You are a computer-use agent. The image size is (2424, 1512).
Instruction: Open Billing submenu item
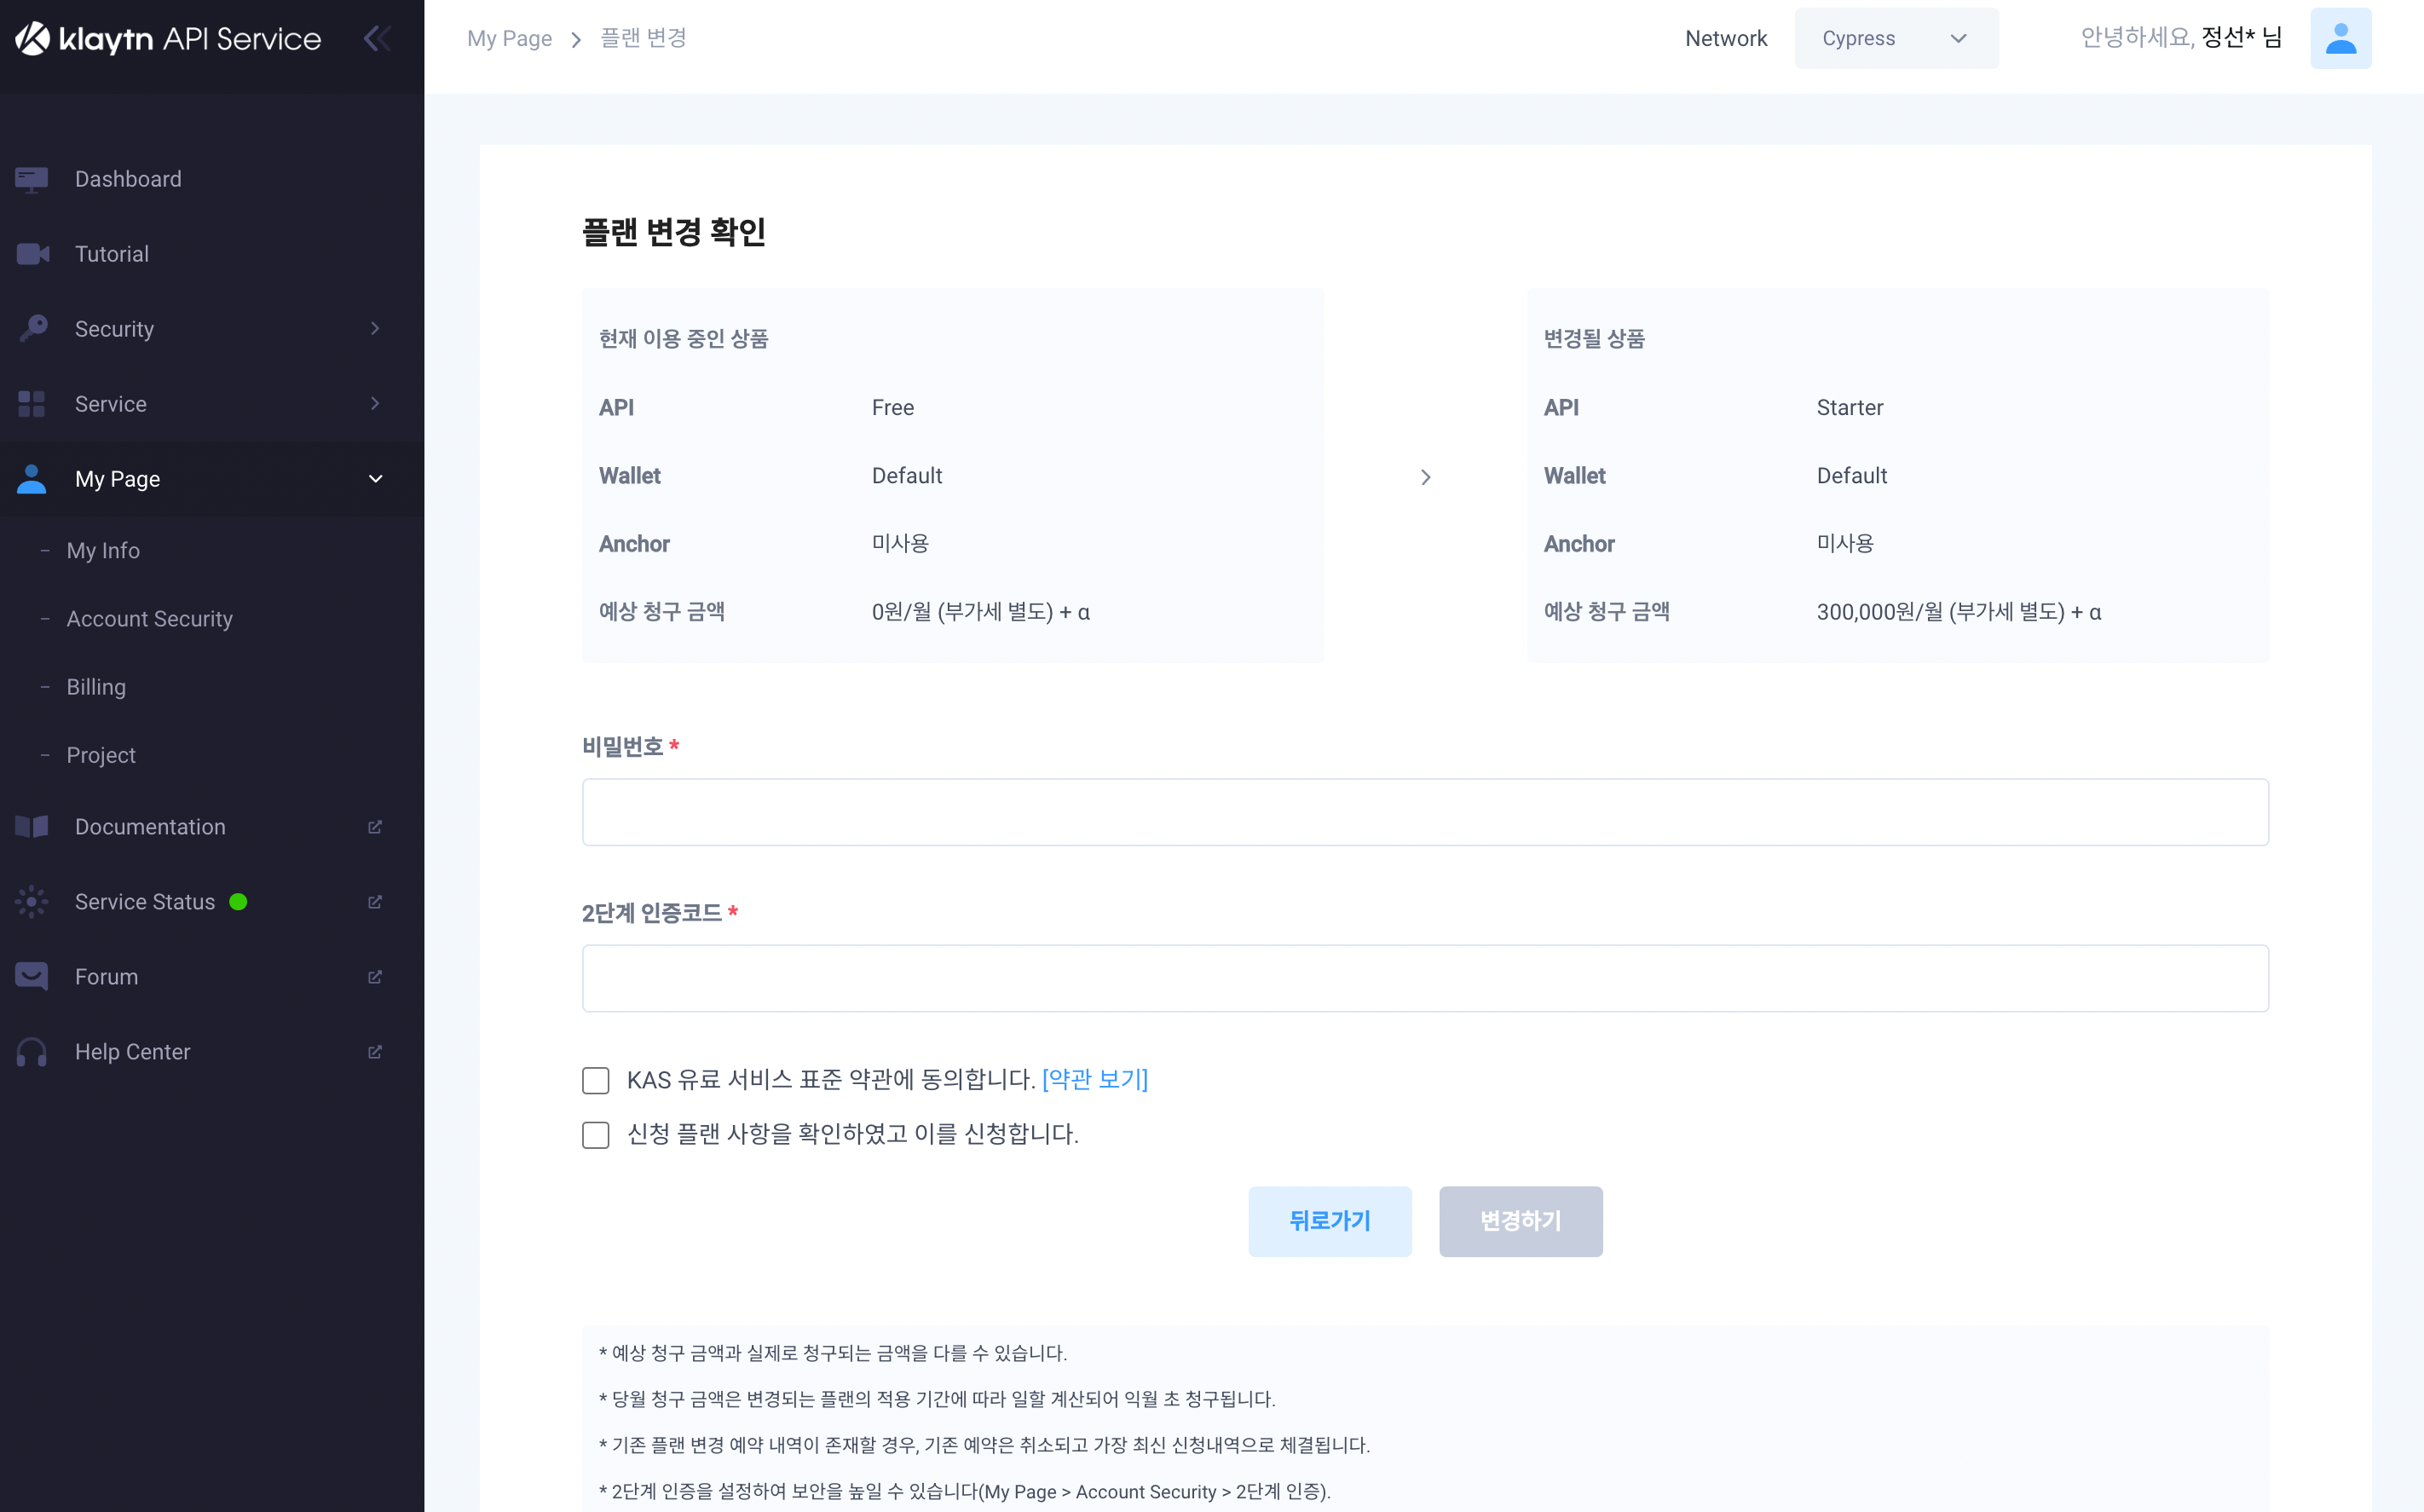pyautogui.click(x=96, y=687)
